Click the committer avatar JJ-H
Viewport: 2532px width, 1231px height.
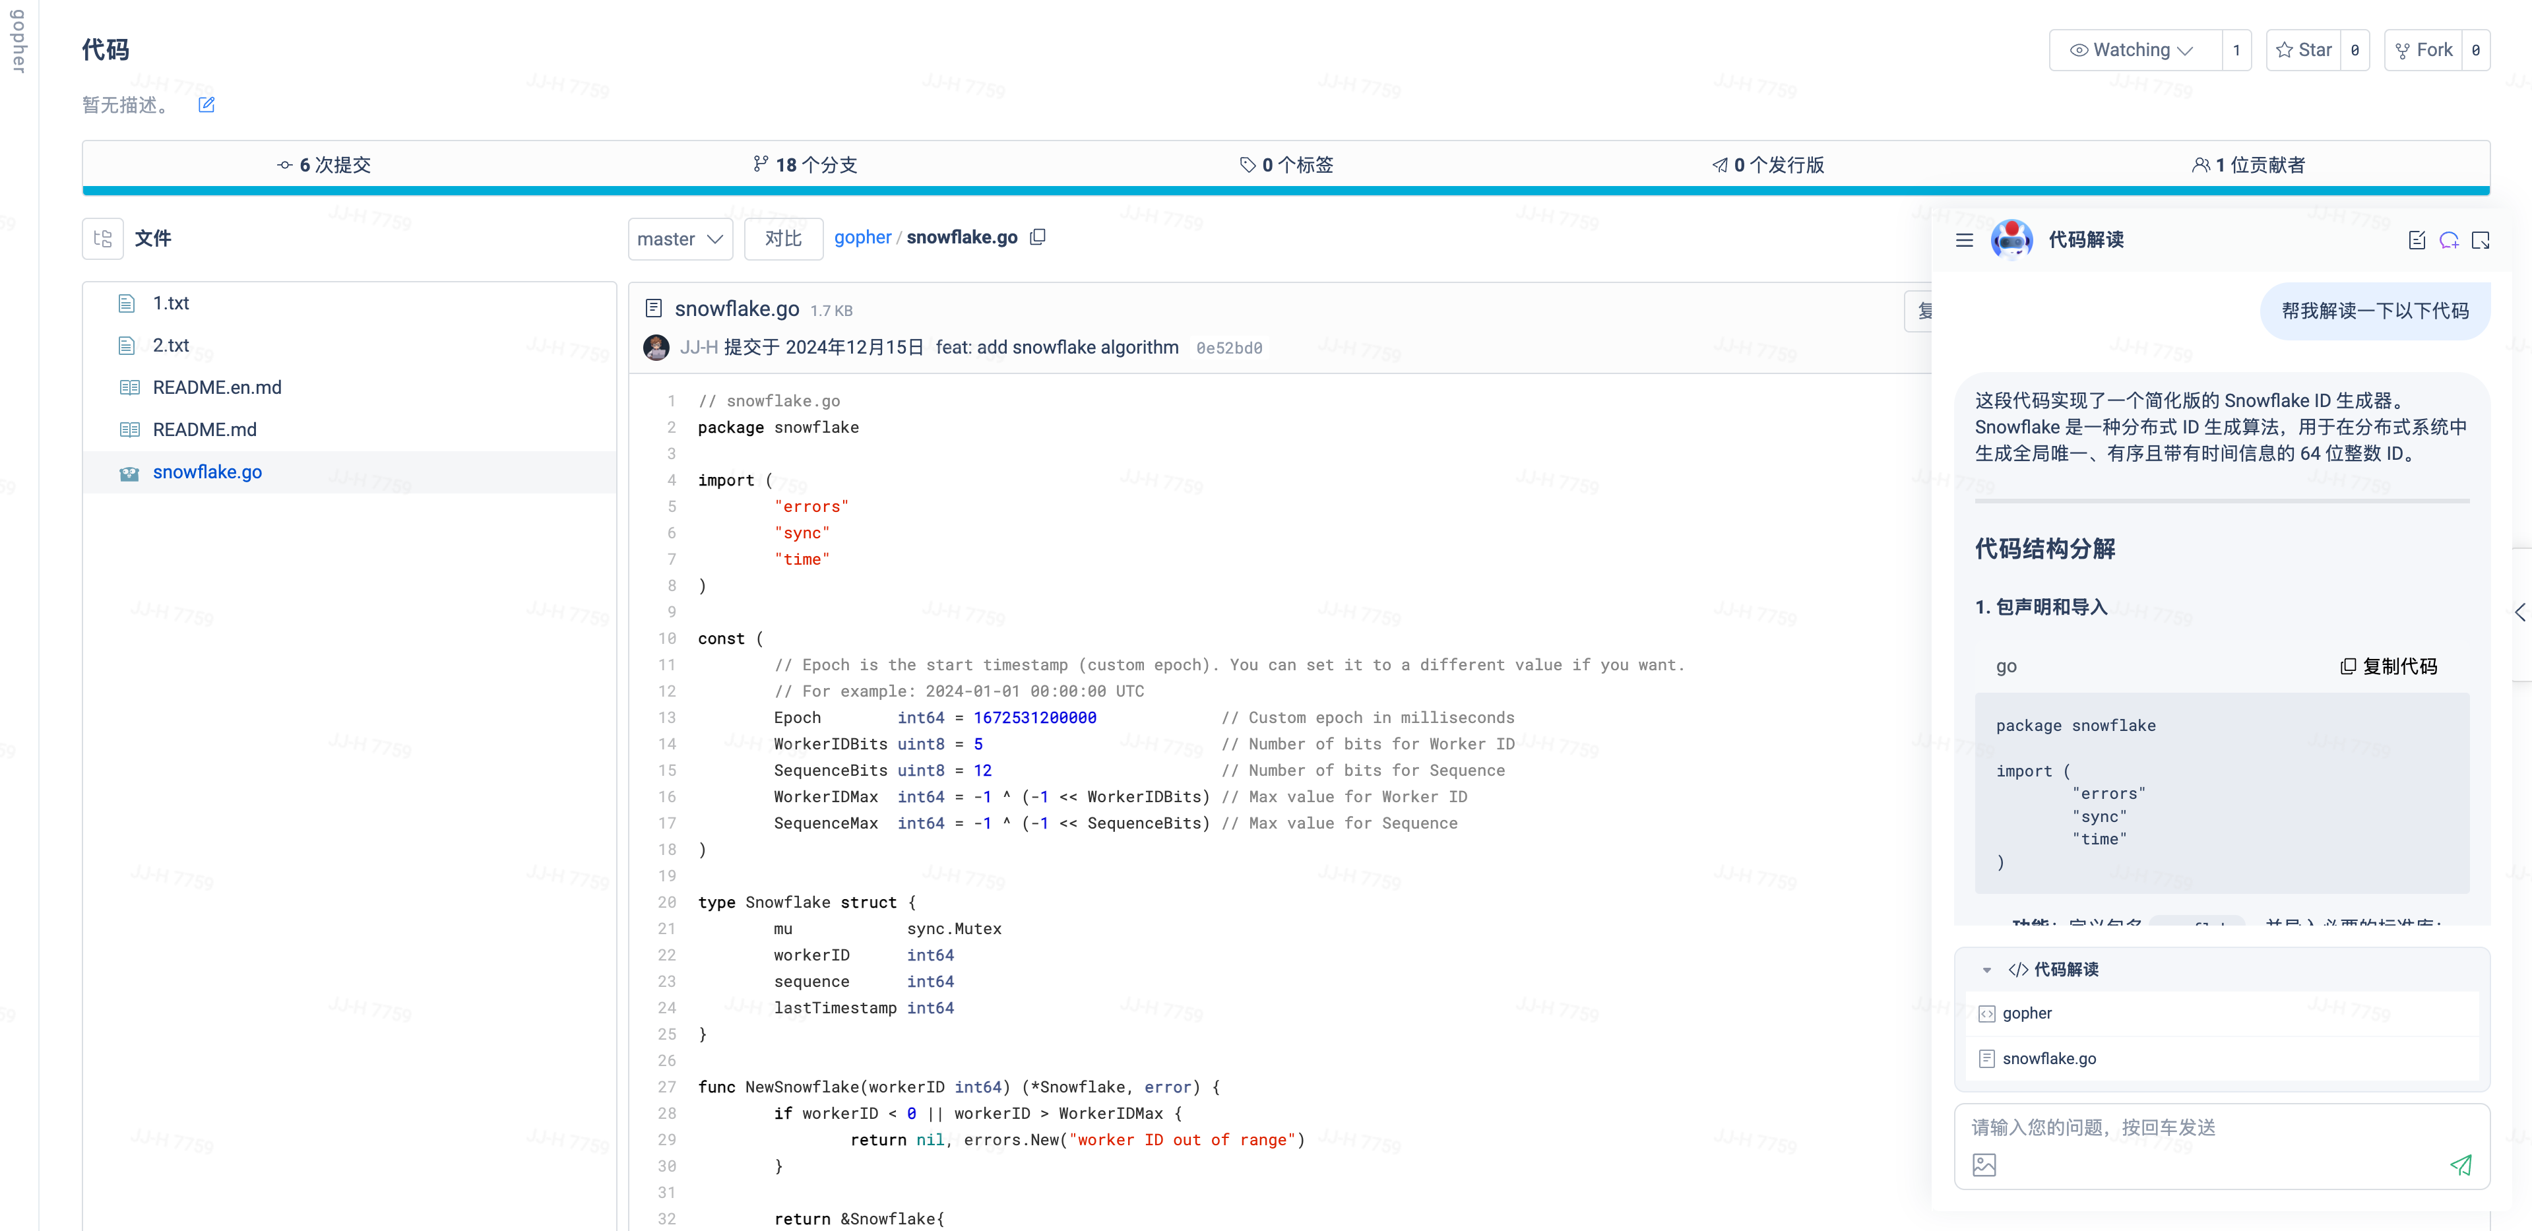pos(656,347)
